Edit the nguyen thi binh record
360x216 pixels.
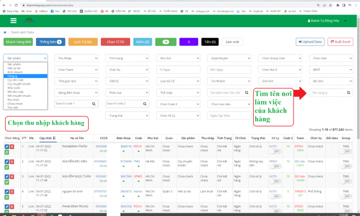click(x=7, y=192)
